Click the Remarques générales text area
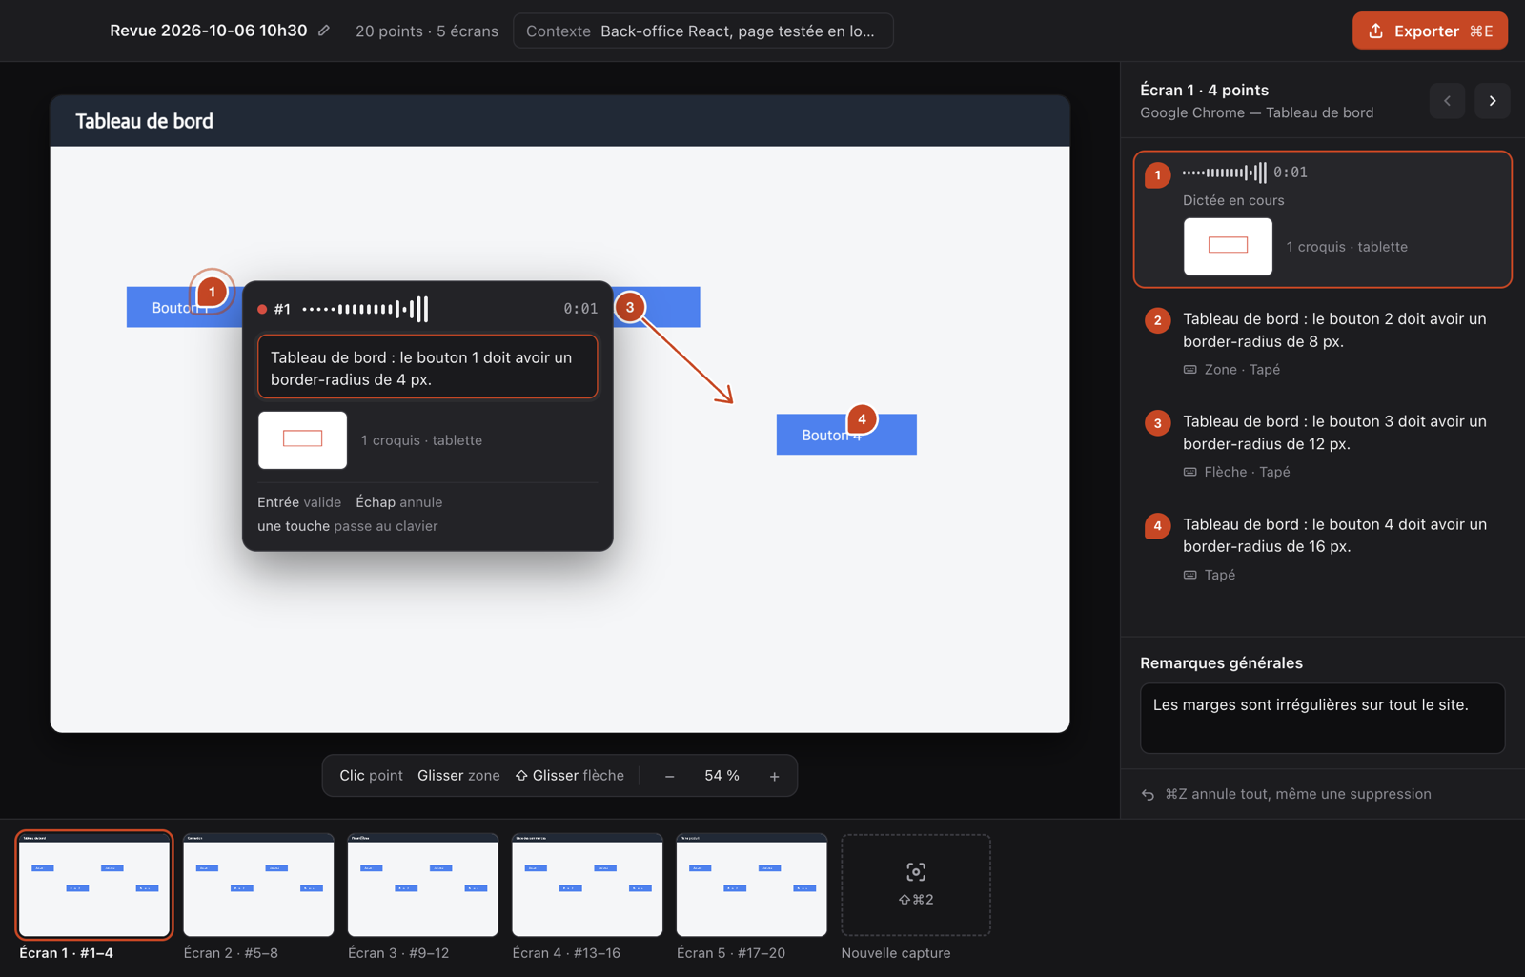Screen dimensions: 1525x977 (x=1322, y=718)
